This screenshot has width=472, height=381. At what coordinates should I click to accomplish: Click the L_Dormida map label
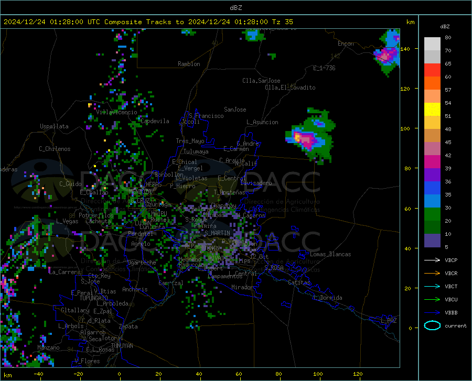pyautogui.click(x=327, y=298)
